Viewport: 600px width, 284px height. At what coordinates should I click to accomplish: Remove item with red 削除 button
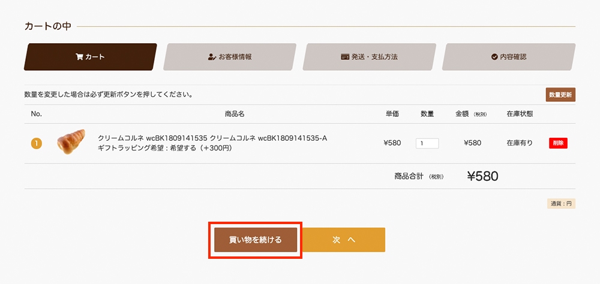pos(558,143)
